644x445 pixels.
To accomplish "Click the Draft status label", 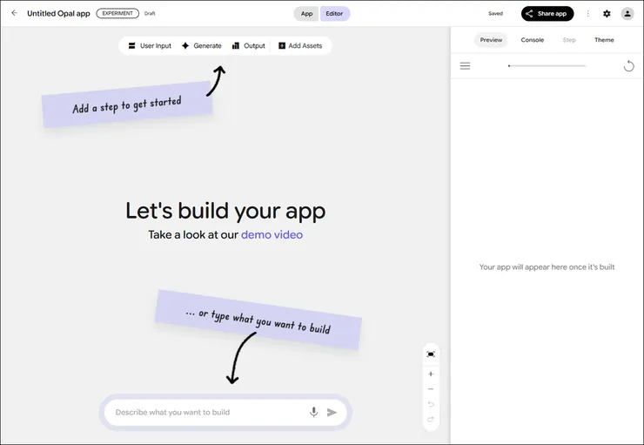I will 150,14.
